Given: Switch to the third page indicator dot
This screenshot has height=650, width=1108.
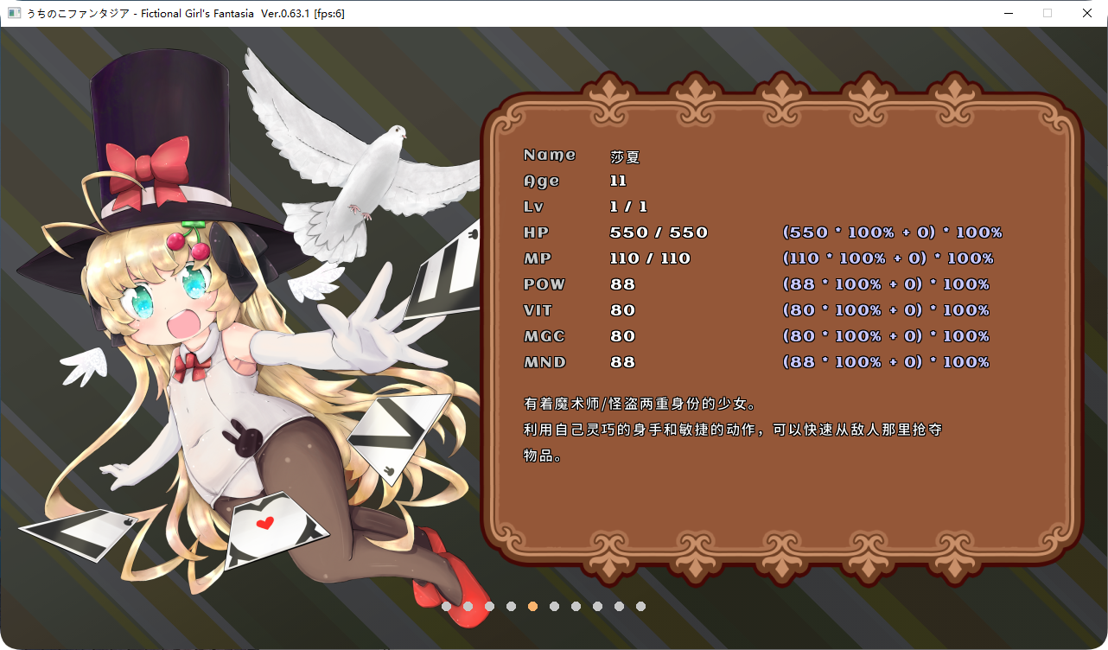Looking at the screenshot, I should (x=489, y=607).
